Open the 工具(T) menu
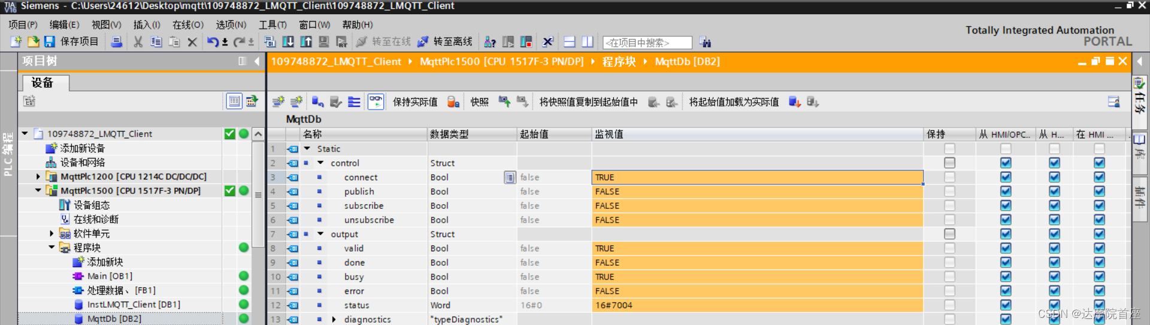 pos(273,25)
